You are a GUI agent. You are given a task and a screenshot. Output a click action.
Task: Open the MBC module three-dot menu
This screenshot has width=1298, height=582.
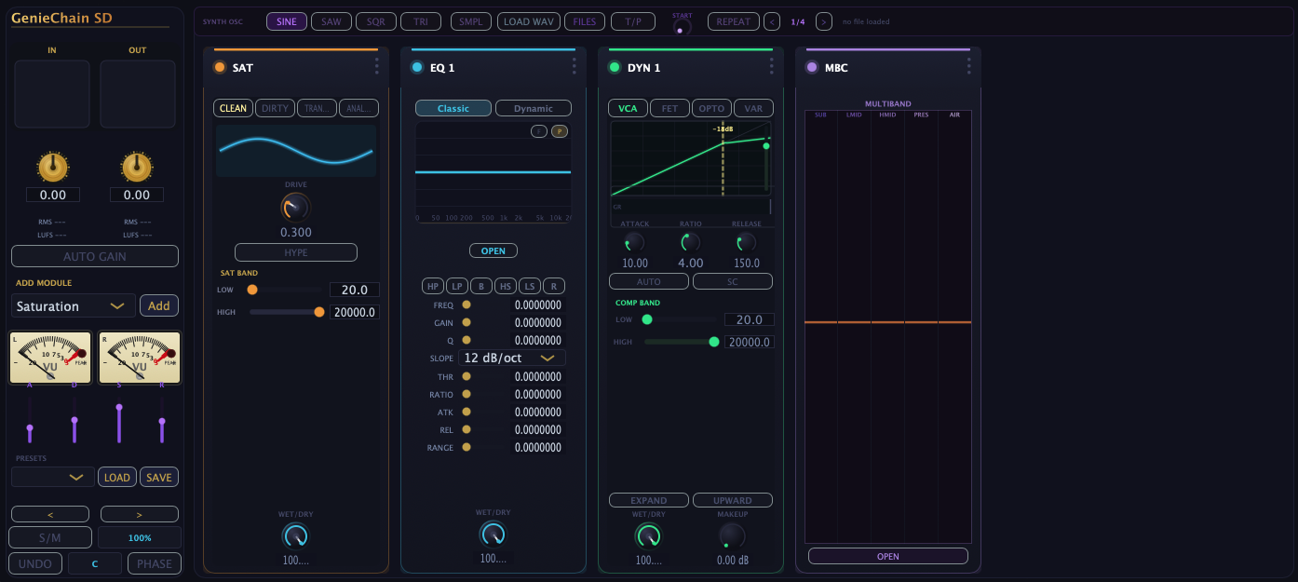pyautogui.click(x=968, y=65)
